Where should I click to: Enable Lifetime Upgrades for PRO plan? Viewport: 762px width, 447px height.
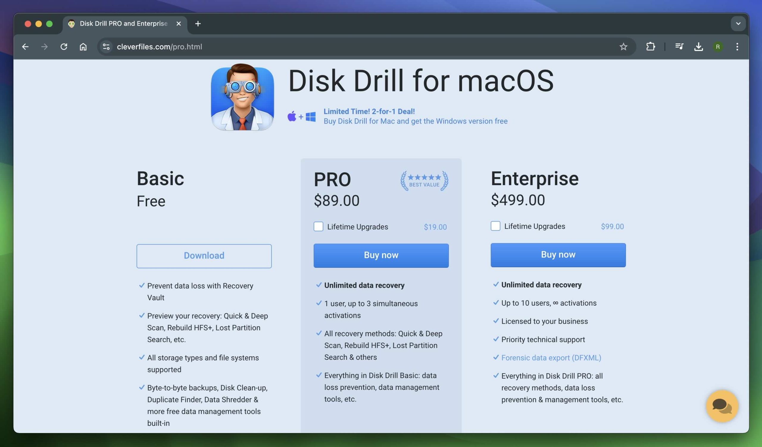coord(318,227)
